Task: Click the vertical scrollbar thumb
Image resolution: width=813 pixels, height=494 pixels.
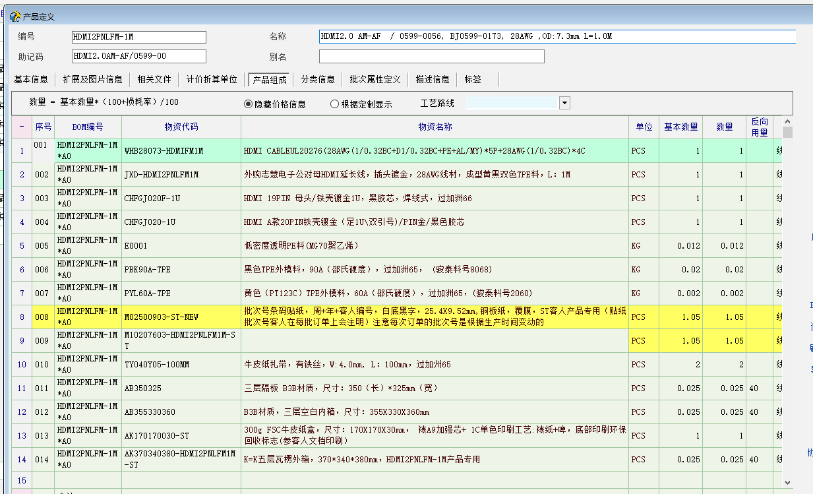Action: point(787,133)
